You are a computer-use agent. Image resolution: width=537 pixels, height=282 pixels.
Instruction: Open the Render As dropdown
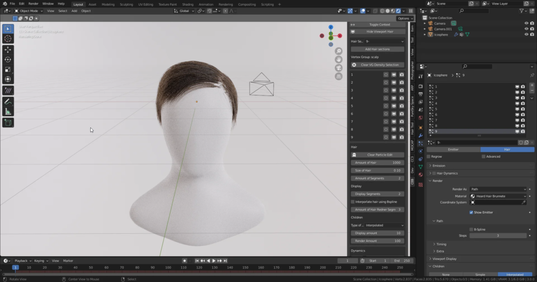click(x=498, y=189)
